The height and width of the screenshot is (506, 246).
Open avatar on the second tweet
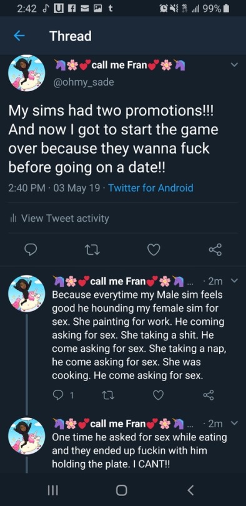coord(26,294)
